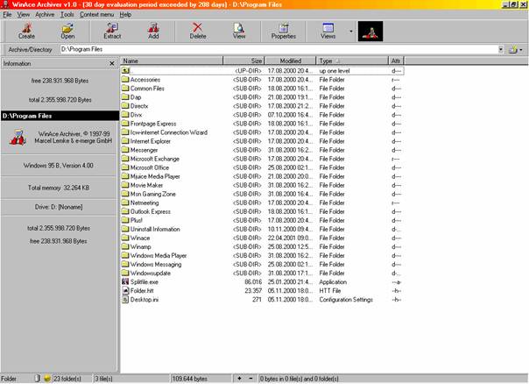Select the Uninstall Information folder name
This screenshot has width=529, height=384.
pos(155,229)
